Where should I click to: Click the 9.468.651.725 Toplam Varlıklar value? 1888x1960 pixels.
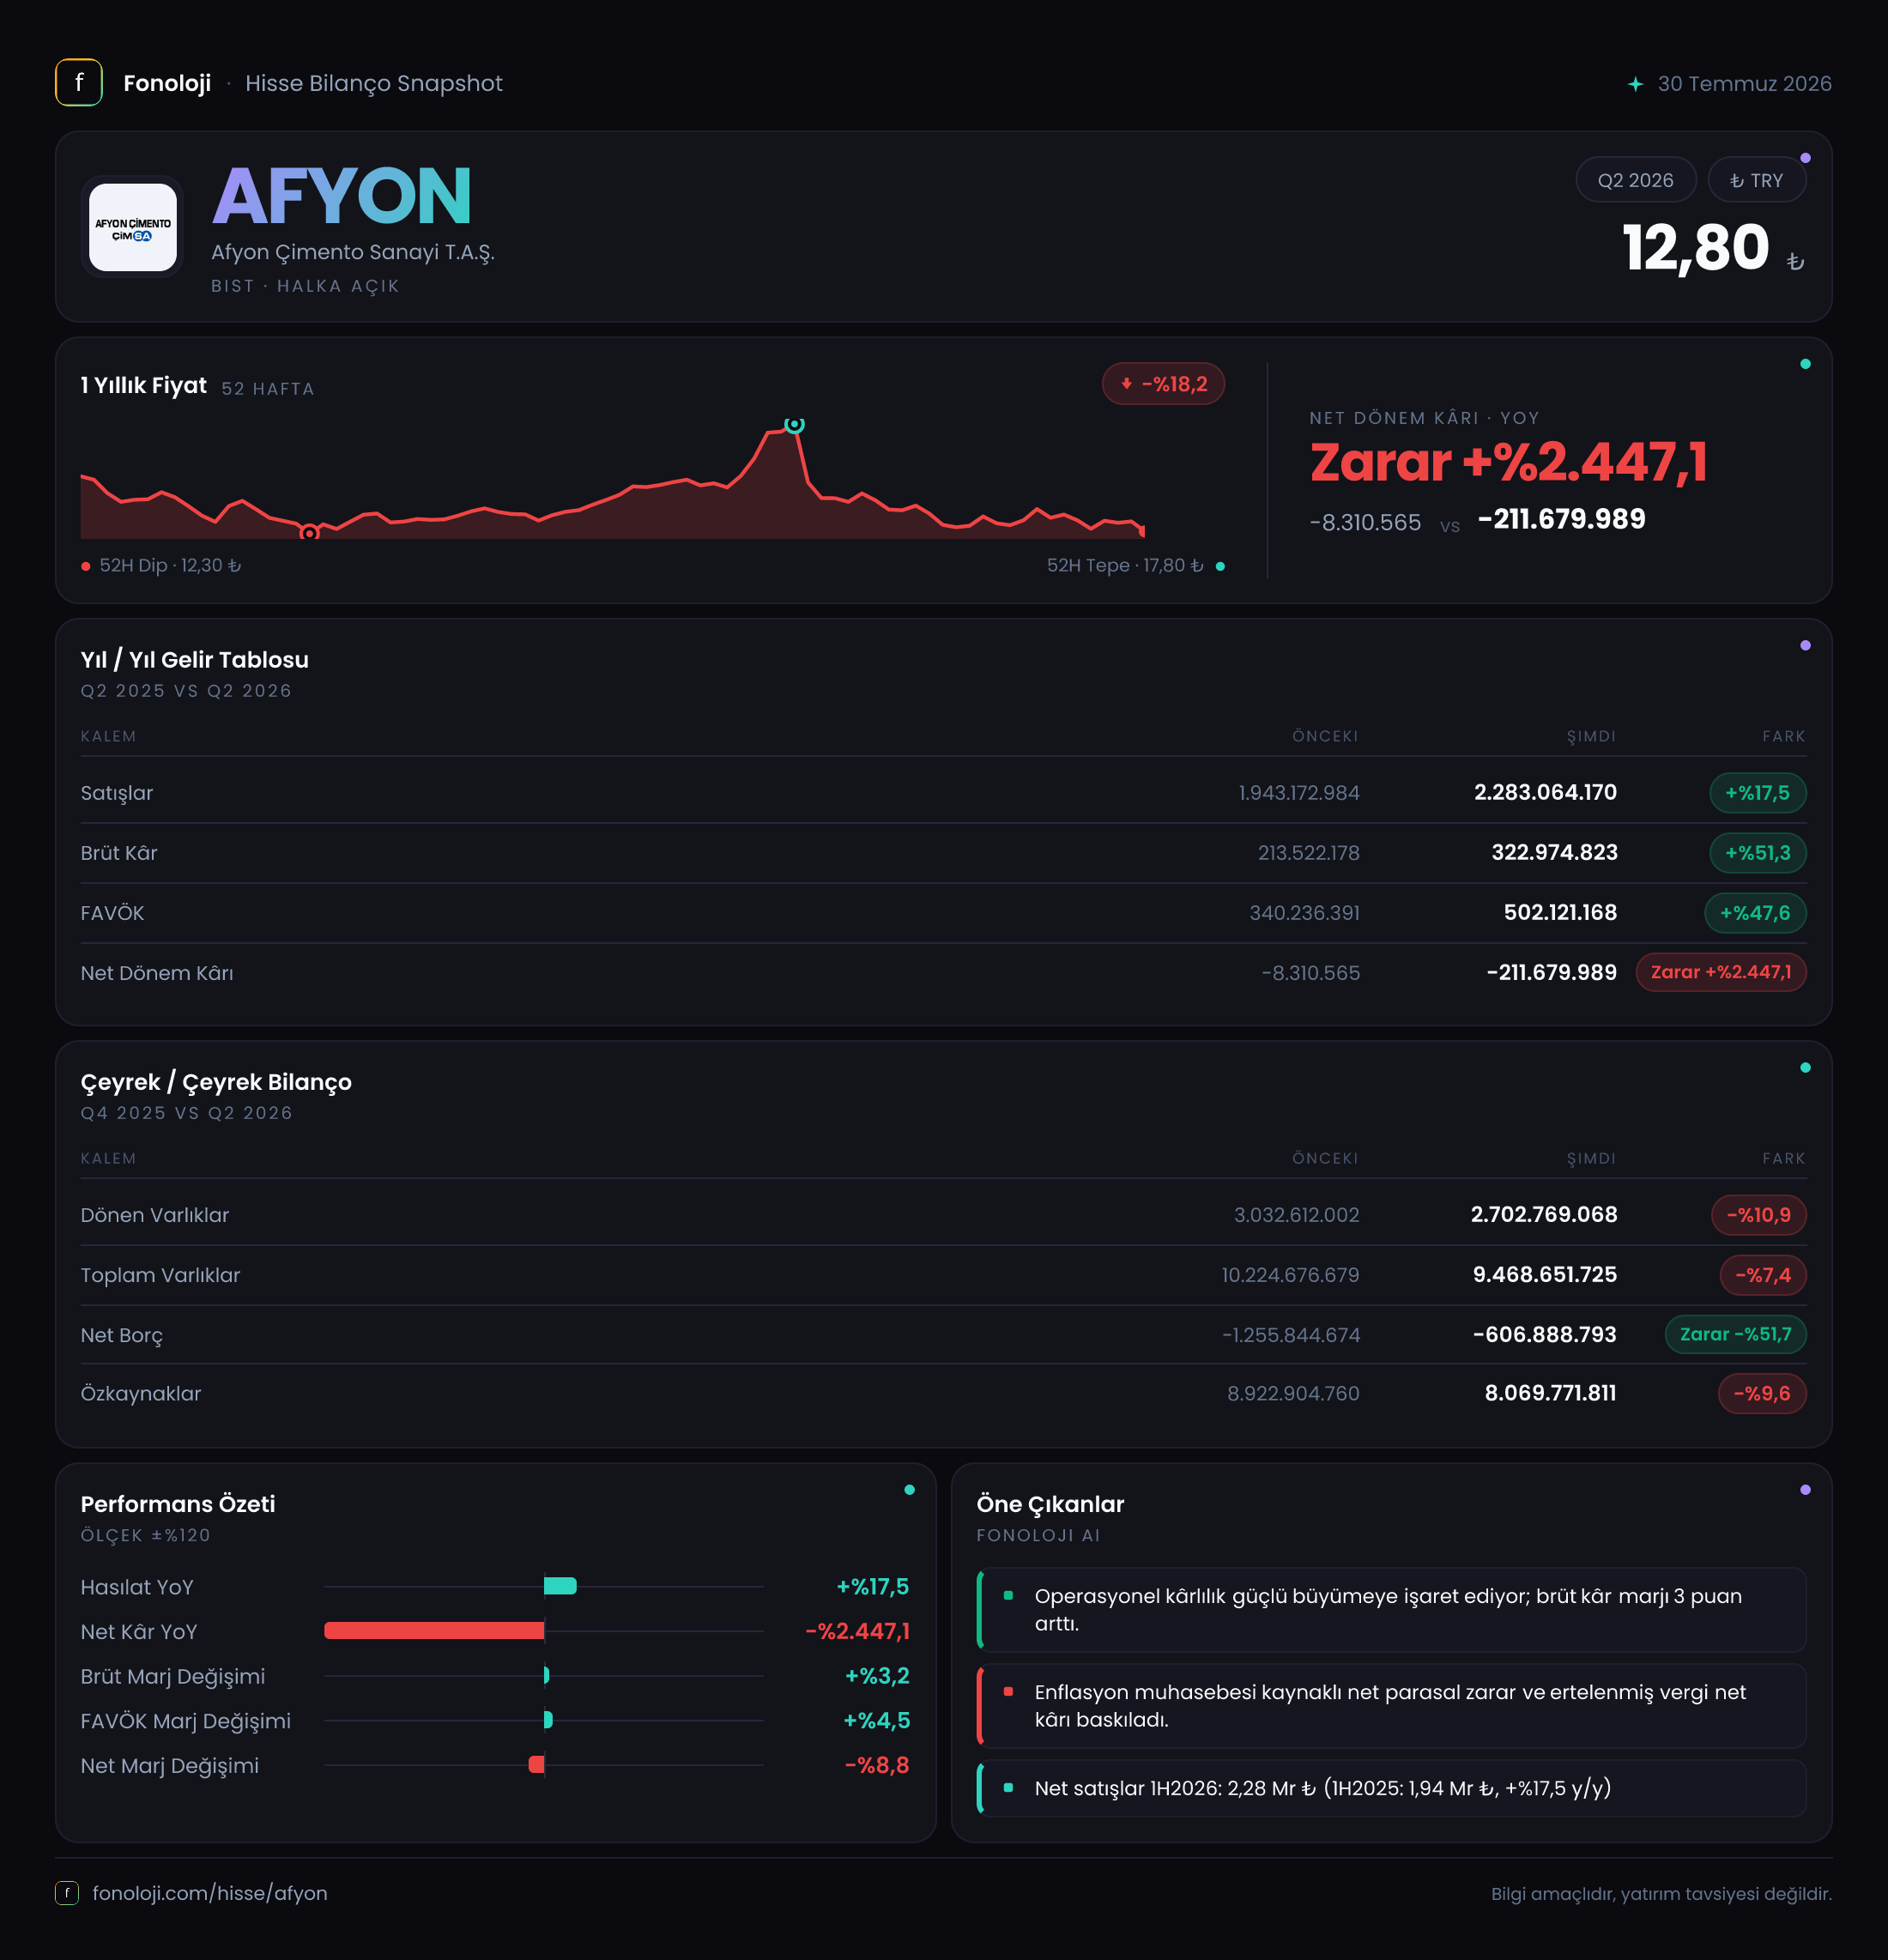[x=1545, y=1274]
